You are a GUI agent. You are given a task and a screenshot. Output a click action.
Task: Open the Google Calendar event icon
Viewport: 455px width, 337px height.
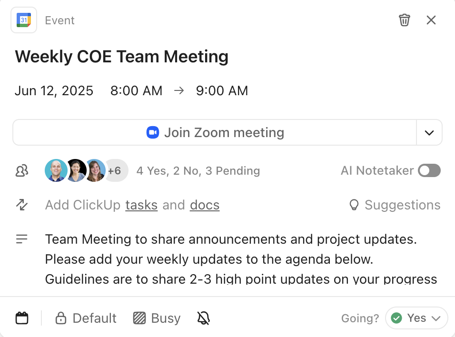(x=23, y=20)
